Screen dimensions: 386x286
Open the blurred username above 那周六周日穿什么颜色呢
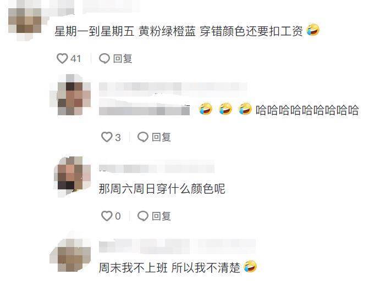click(x=157, y=167)
